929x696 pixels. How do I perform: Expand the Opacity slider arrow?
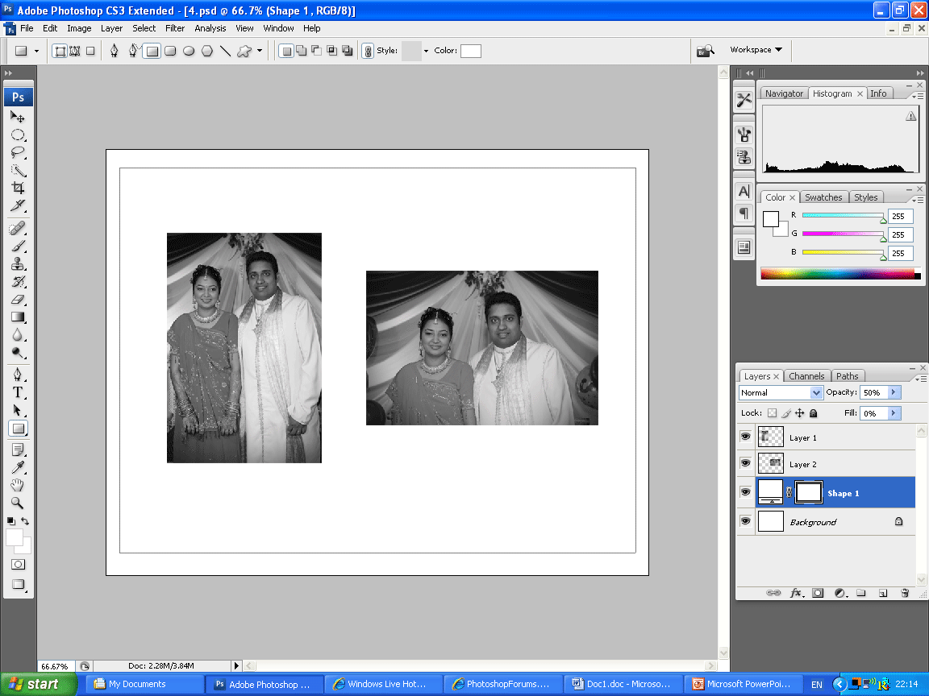point(894,392)
